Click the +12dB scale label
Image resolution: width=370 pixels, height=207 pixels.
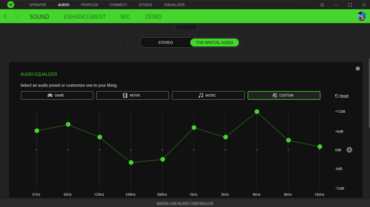click(340, 112)
